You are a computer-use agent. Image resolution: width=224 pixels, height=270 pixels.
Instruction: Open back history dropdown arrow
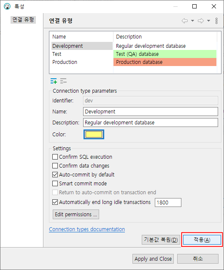[193, 21]
